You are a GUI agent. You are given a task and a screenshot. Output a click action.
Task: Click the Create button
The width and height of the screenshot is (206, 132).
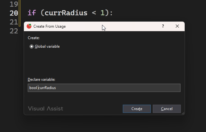pos(137,109)
